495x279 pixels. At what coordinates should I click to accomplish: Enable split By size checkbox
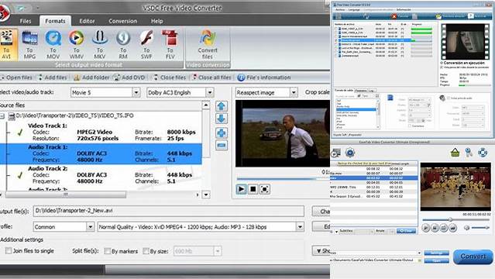146,251
